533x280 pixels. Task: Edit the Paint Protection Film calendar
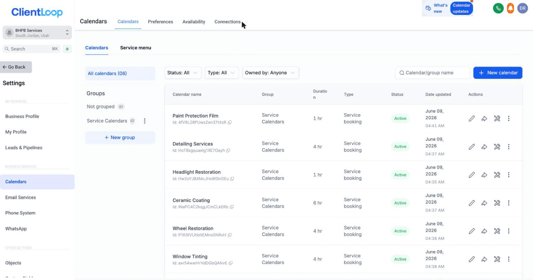[472, 118]
